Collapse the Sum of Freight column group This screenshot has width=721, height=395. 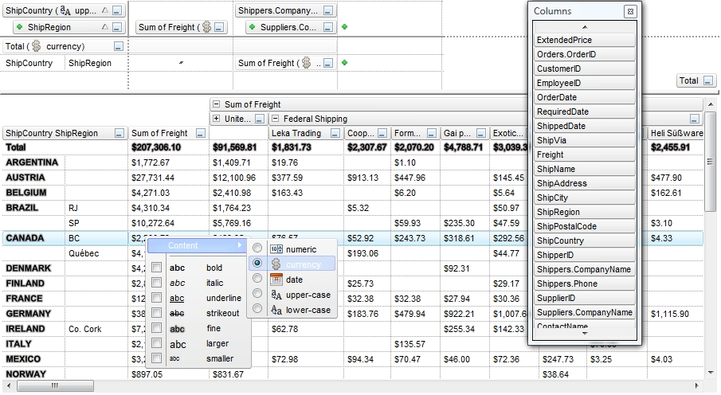[215, 104]
